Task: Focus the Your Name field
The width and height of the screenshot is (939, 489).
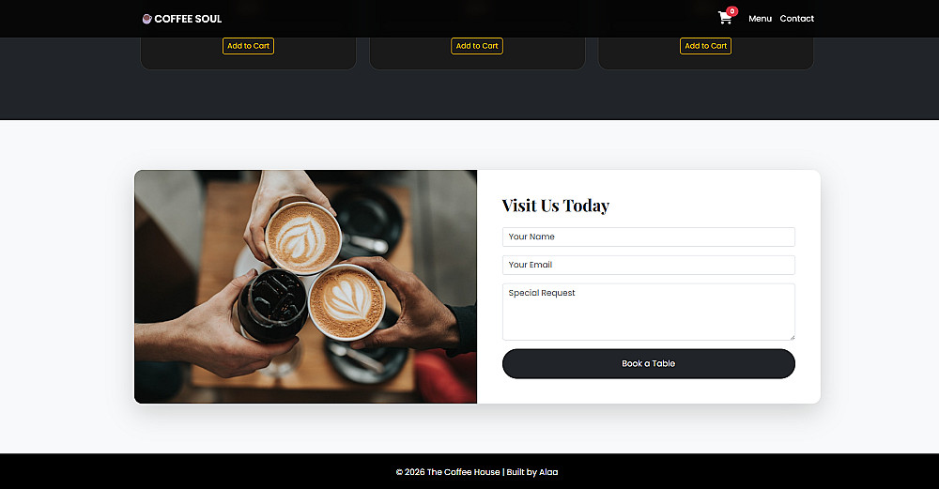Action: click(x=649, y=237)
